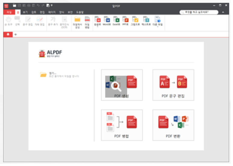Viewport: 233px width, 166px height.
Task: Click the 문구 추가 add text tool
Action: coord(53,21)
